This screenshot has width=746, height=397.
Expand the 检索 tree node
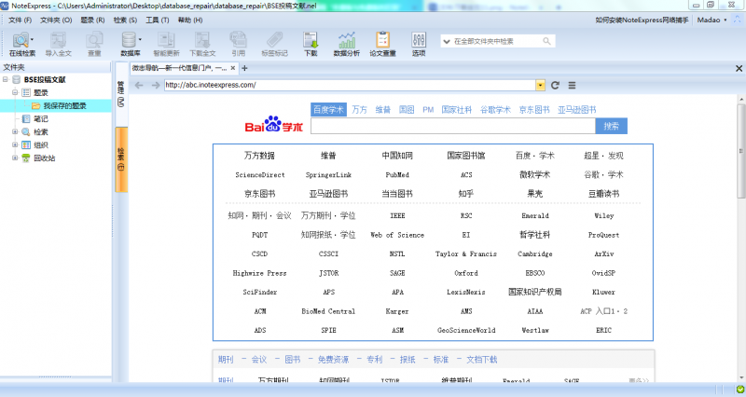(x=15, y=131)
